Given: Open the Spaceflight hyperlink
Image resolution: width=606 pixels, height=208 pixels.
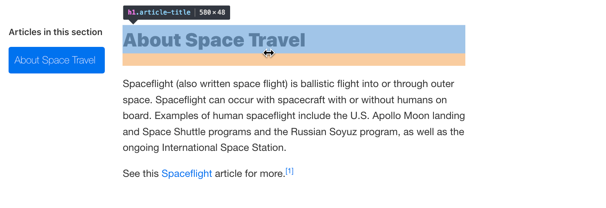Looking at the screenshot, I should (187, 174).
